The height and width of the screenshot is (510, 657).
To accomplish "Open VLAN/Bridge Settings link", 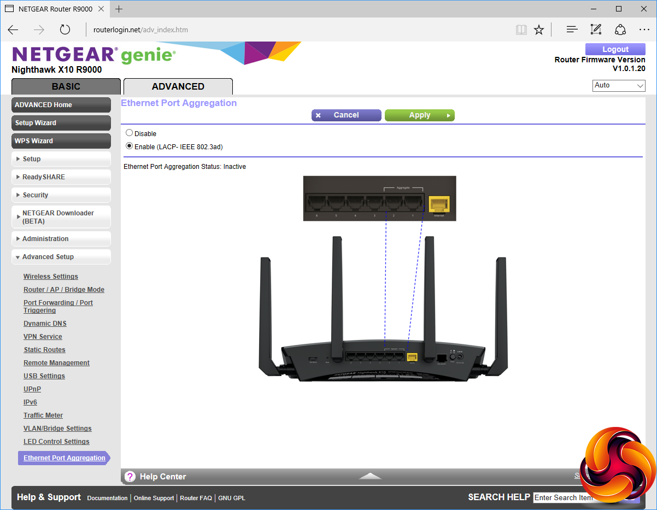I will (x=57, y=429).
